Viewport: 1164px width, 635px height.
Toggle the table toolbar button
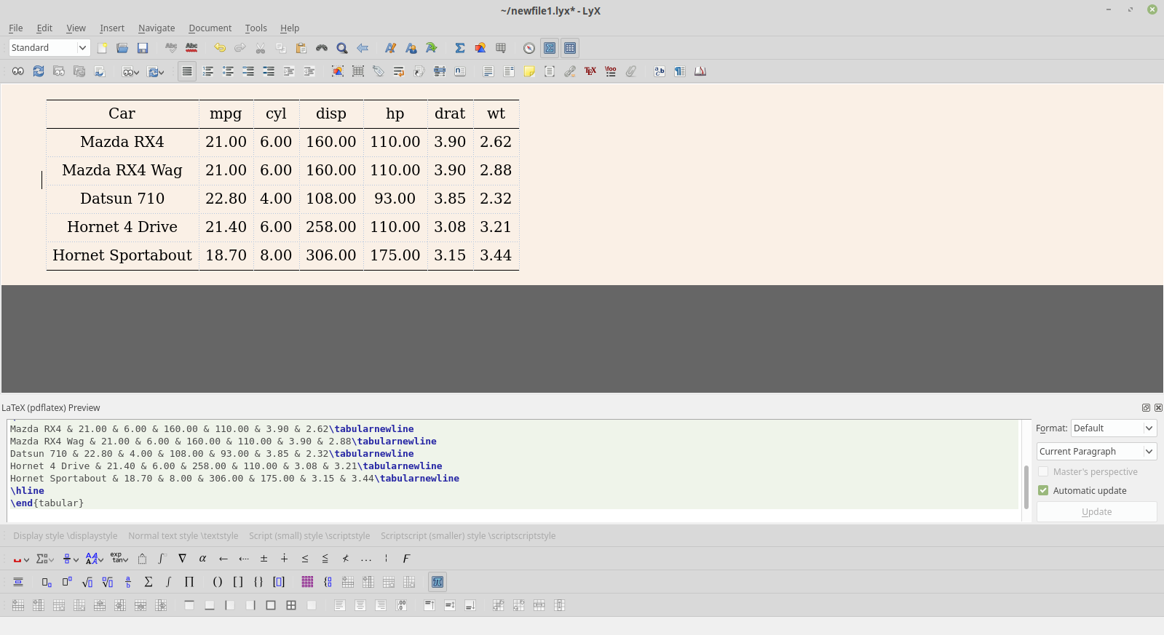click(570, 48)
